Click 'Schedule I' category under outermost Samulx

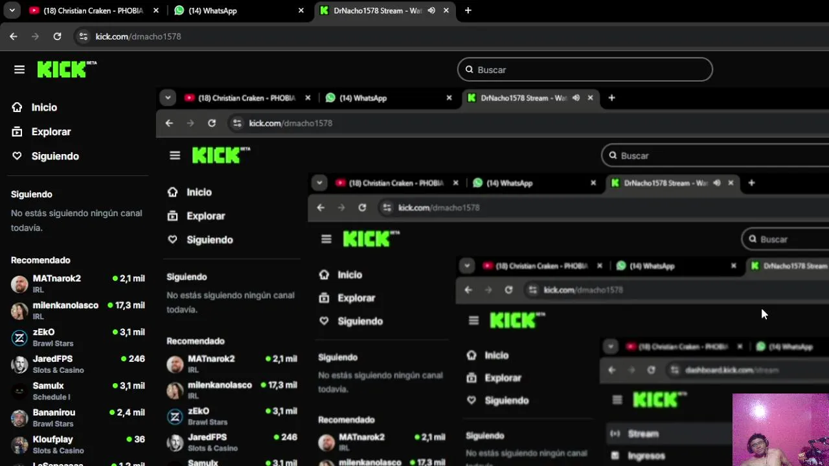coord(51,397)
